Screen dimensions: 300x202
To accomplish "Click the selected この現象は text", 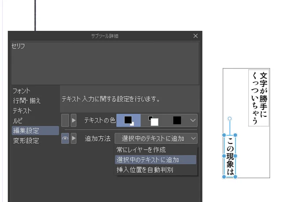I will click(230, 156).
